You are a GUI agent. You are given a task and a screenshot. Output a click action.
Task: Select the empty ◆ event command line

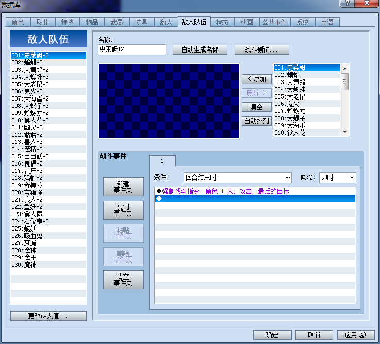255,199
